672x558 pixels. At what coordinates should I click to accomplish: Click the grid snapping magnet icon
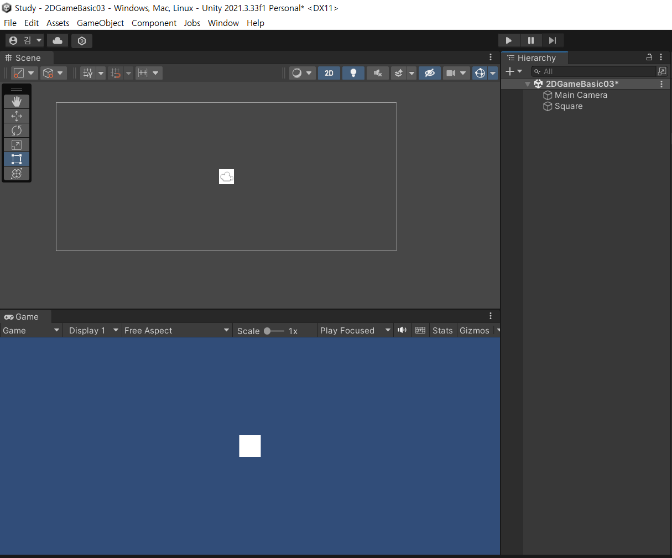pos(116,73)
